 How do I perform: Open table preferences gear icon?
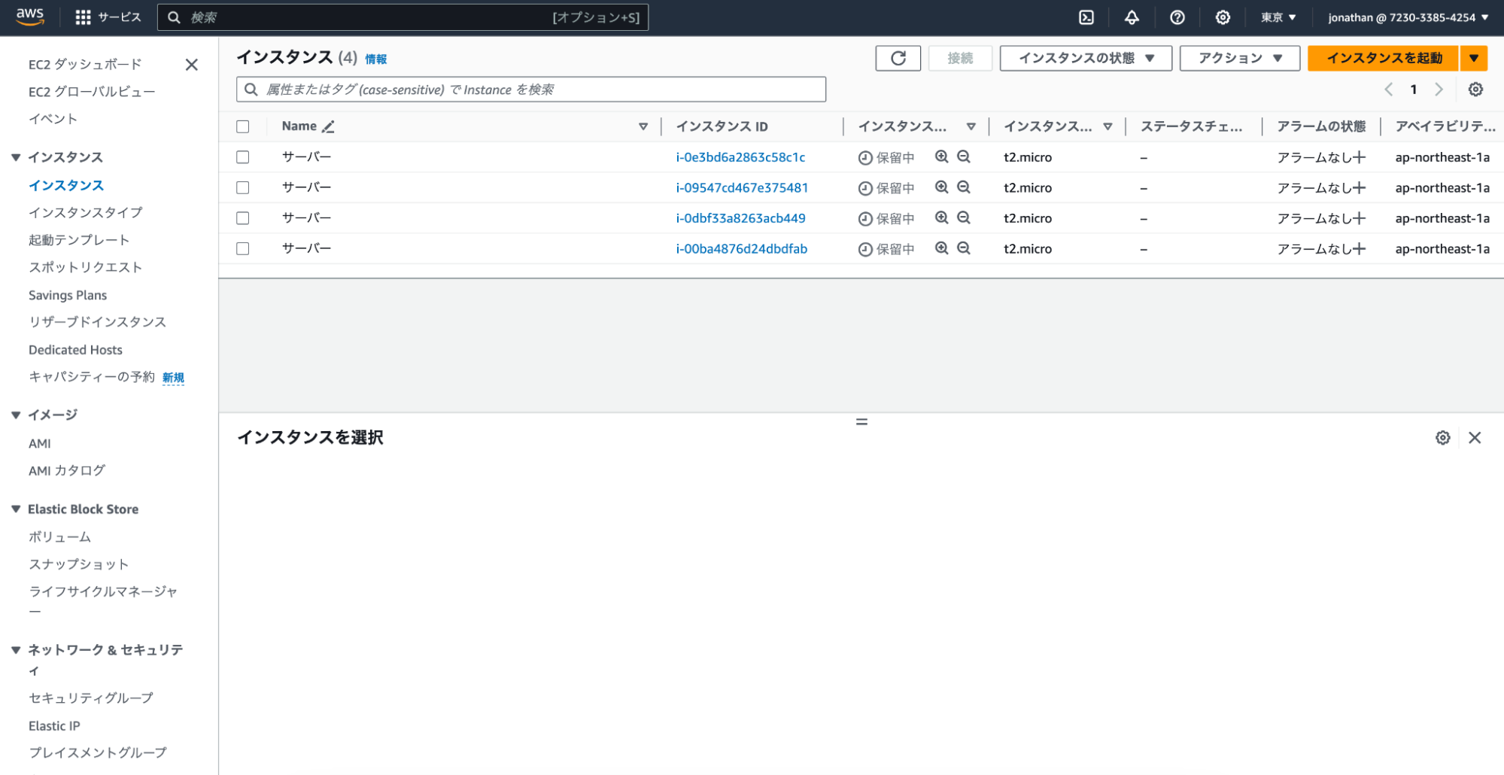(1476, 90)
